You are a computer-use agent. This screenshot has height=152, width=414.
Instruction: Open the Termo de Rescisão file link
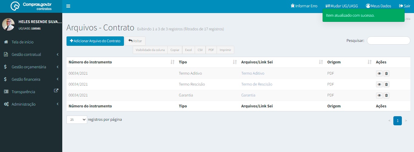[x=257, y=84]
